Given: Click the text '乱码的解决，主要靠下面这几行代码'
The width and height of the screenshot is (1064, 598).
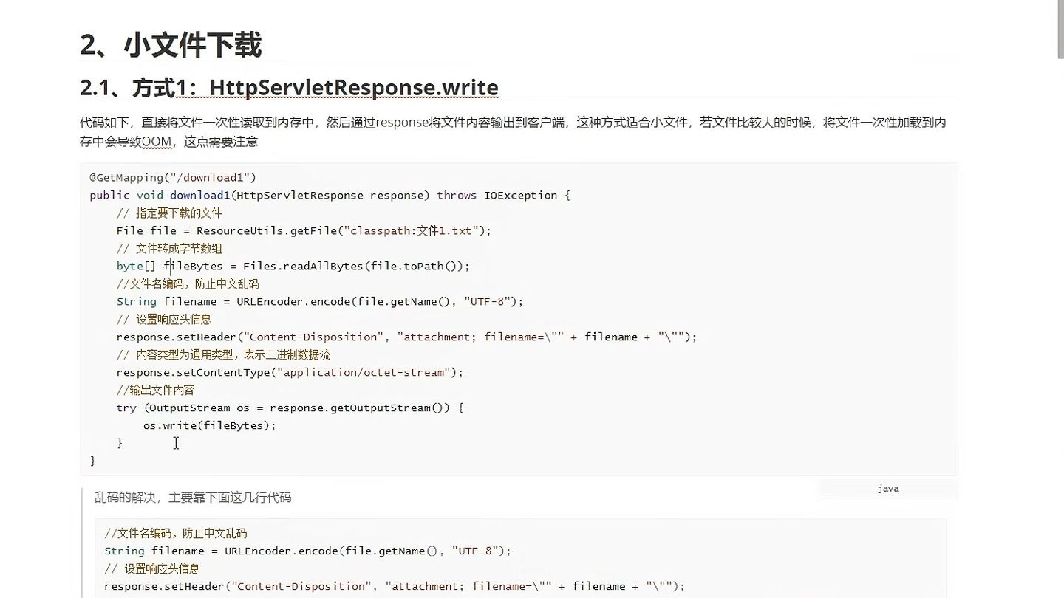Looking at the screenshot, I should (193, 498).
